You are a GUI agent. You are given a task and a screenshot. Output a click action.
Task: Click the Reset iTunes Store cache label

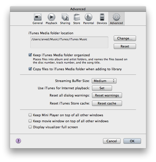tap(70, 103)
